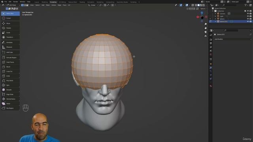Open the Mesh menu in viewport header
253x142 pixels.
click(48, 5)
